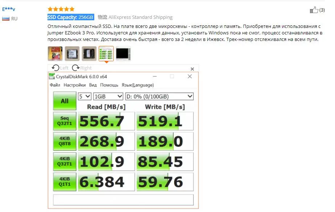
Task: Click the 4KiB Q8T8 read value 268.9
Action: coord(106,141)
